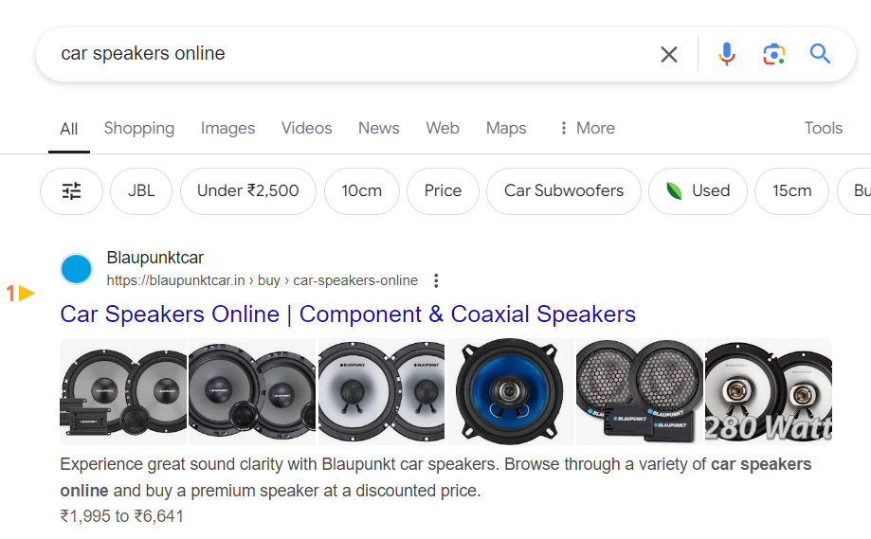Viewport: 871px width, 539px height.
Task: Enable the 10cm size filter
Action: [361, 191]
